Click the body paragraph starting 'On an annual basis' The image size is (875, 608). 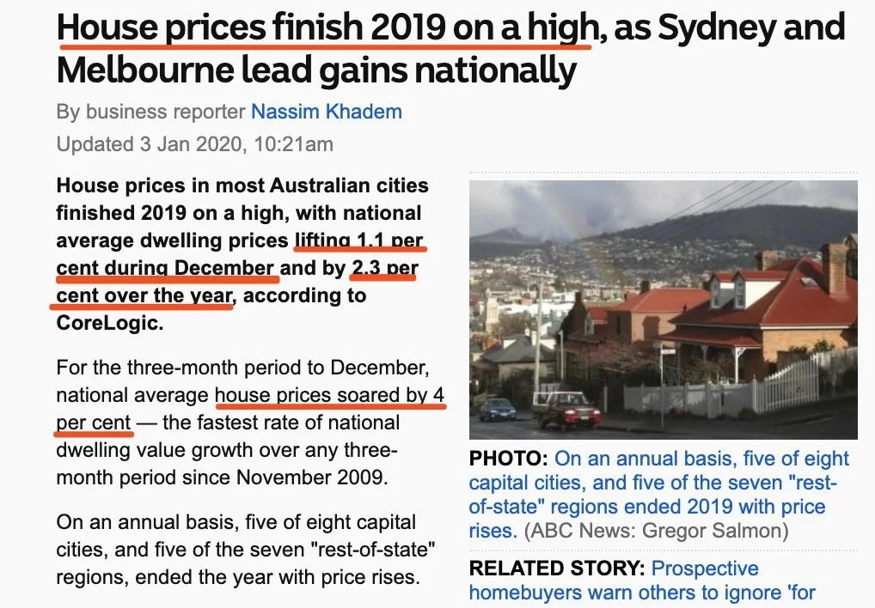[x=246, y=550]
